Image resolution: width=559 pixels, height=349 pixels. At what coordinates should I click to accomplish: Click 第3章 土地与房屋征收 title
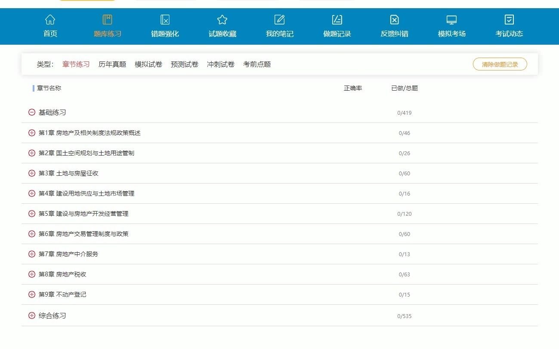(68, 173)
